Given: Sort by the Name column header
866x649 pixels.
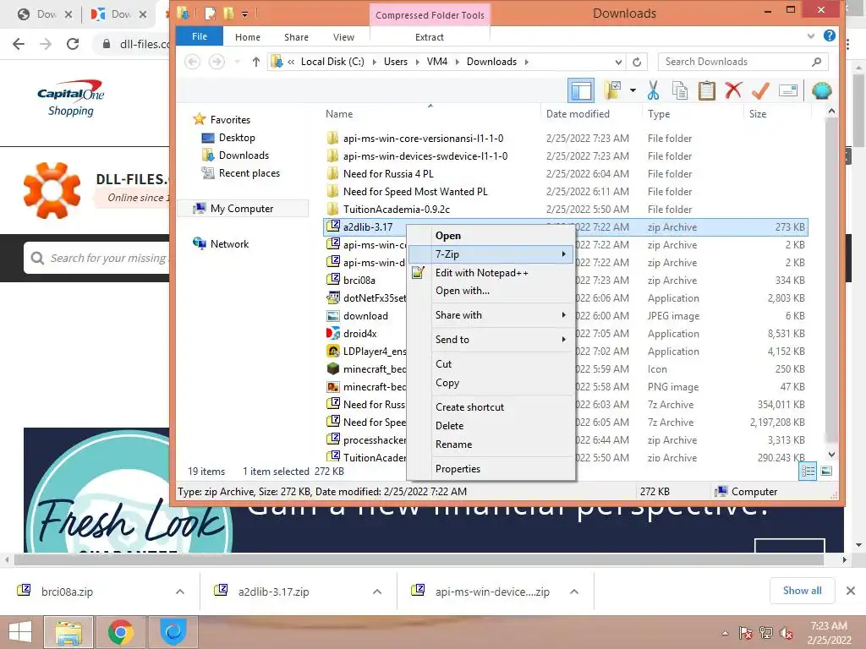Looking at the screenshot, I should [338, 114].
